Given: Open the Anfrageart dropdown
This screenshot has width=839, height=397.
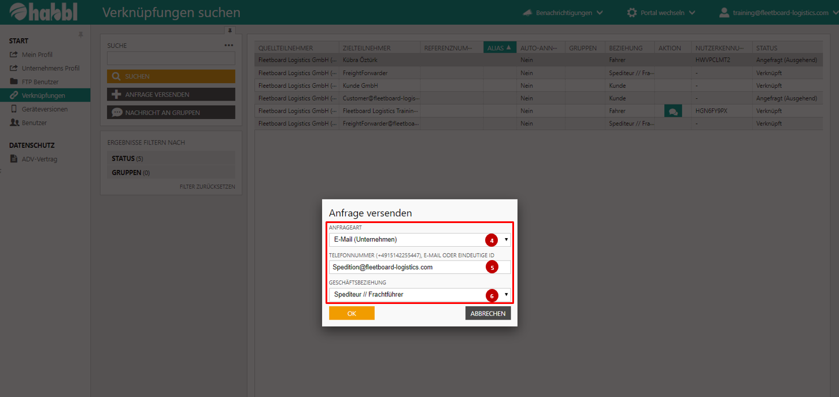Looking at the screenshot, I should [x=419, y=240].
